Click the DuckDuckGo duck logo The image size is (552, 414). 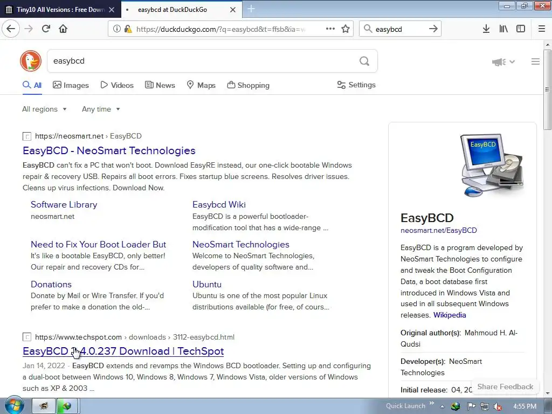(31, 61)
